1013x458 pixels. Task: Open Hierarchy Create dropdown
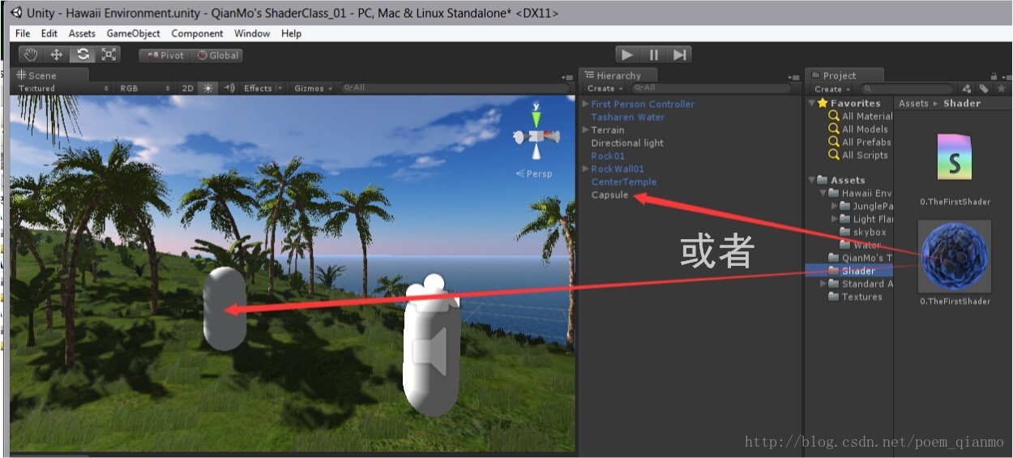click(605, 88)
